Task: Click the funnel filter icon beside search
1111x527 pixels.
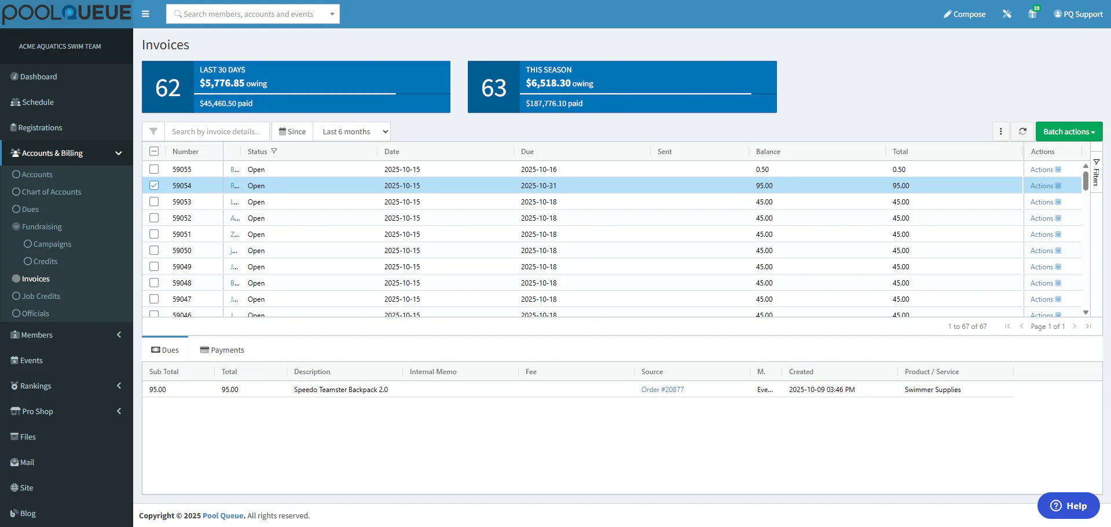Action: pos(153,131)
